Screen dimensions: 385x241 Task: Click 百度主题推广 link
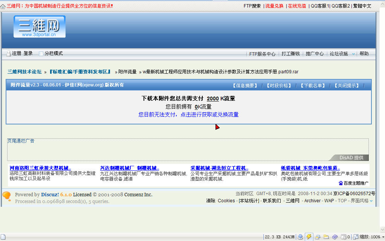coord(356,183)
